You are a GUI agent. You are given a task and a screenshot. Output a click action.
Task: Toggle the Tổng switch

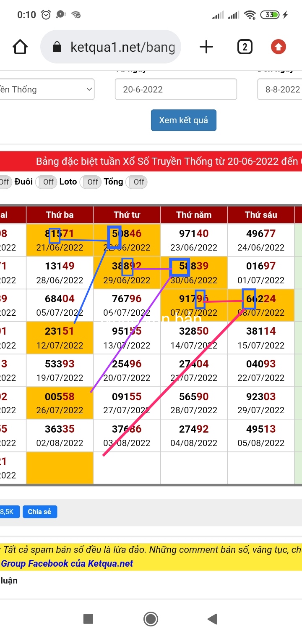tap(136, 182)
